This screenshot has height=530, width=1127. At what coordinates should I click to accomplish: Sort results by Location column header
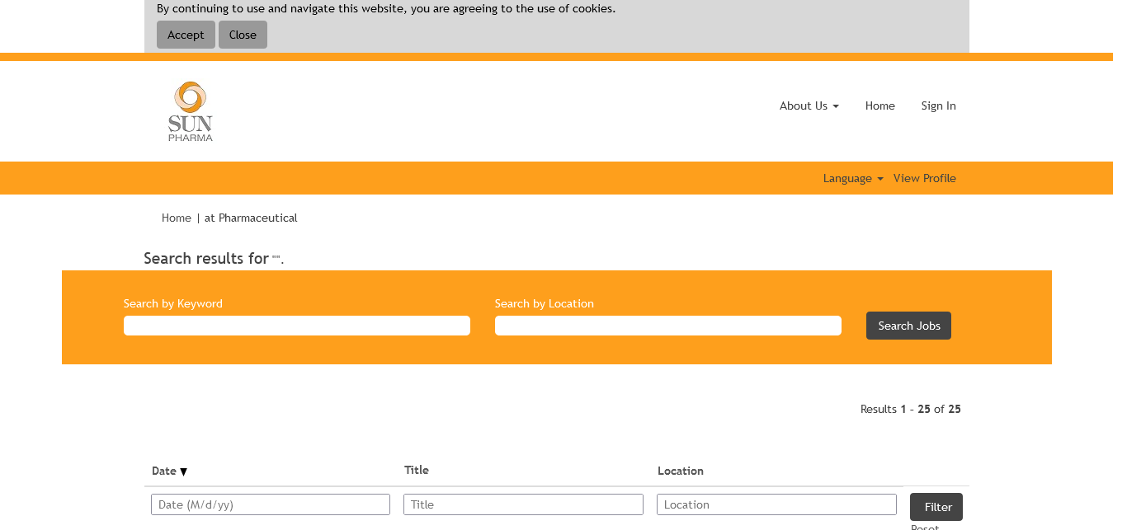coord(680,471)
